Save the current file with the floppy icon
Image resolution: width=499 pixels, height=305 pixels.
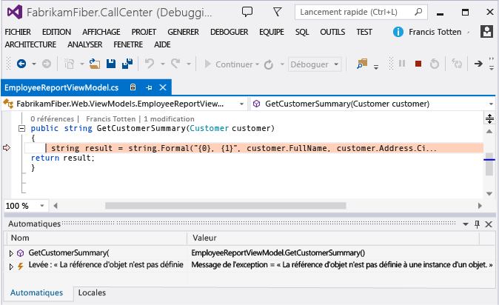tap(111, 64)
